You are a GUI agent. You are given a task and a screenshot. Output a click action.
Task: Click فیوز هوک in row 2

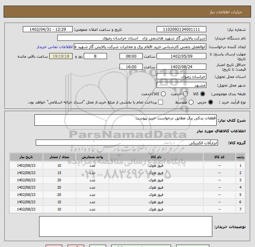[x=156, y=173]
